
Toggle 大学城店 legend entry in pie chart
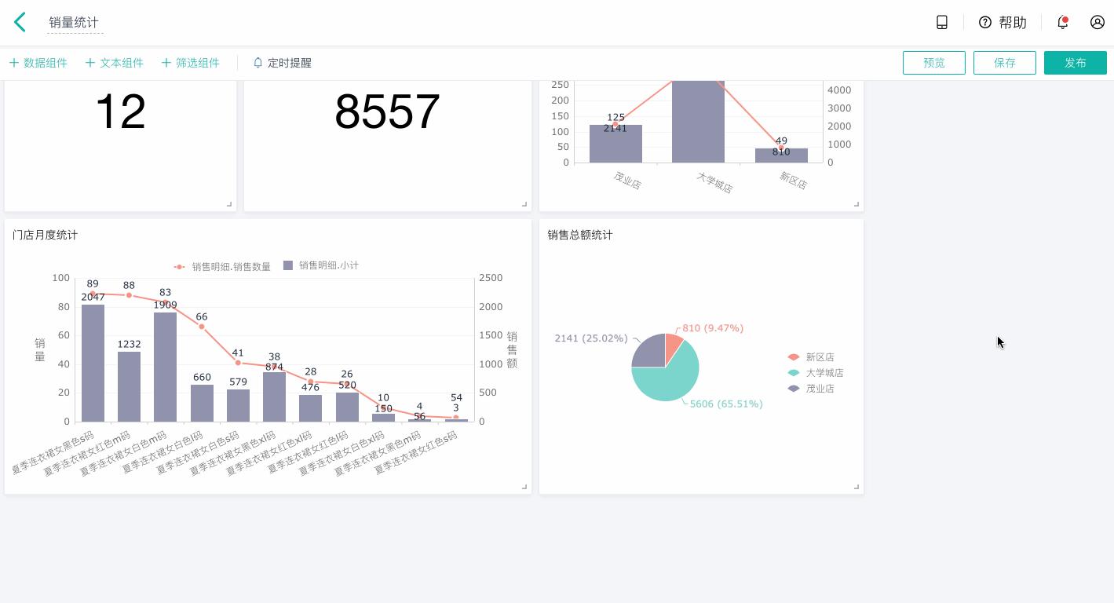(816, 373)
